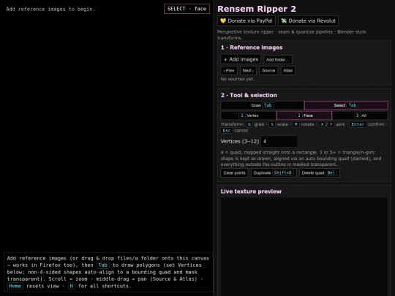Click the H shortcut key hint
Image resolution: width=395 pixels, height=296 pixels.
pyautogui.click(x=72, y=286)
